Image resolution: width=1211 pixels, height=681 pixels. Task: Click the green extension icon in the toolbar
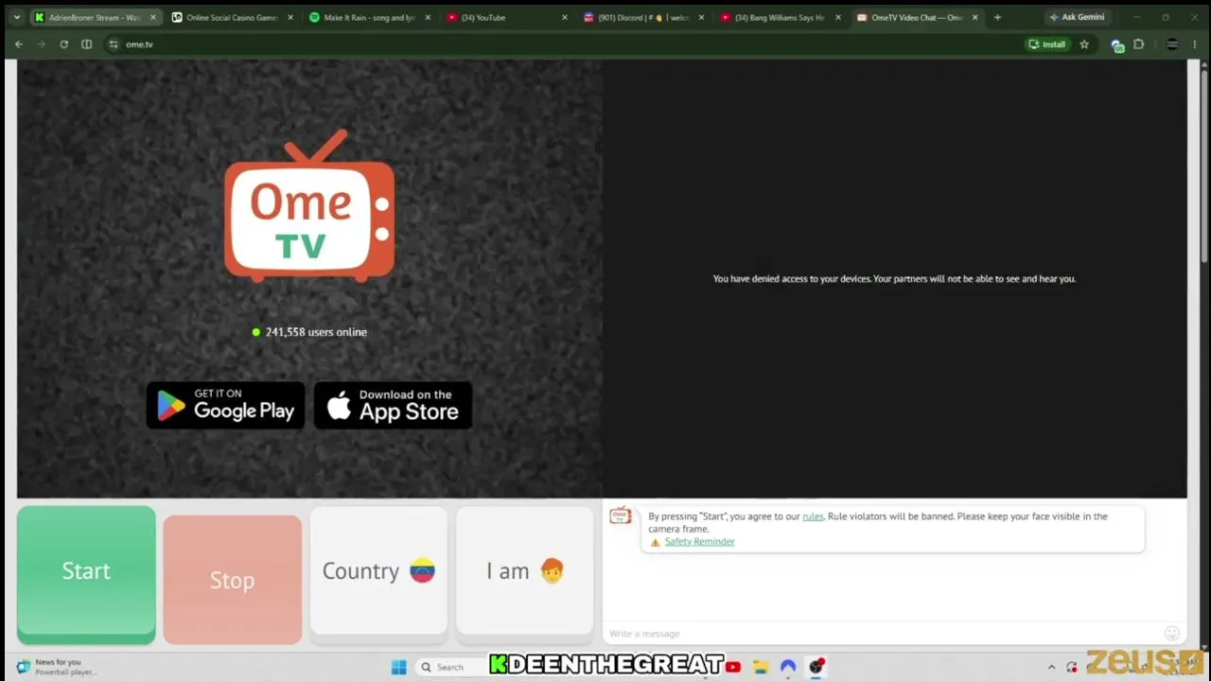1117,45
